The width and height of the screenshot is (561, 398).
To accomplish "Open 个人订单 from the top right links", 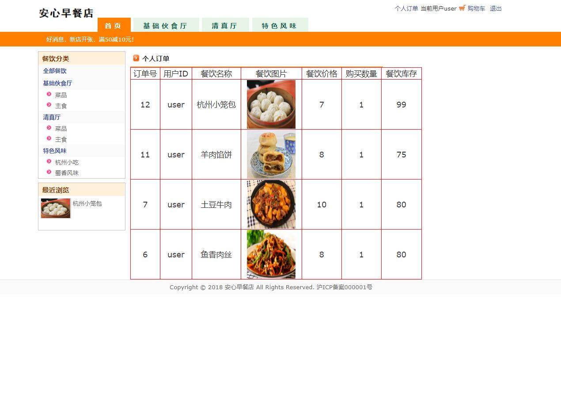I will click(407, 8).
